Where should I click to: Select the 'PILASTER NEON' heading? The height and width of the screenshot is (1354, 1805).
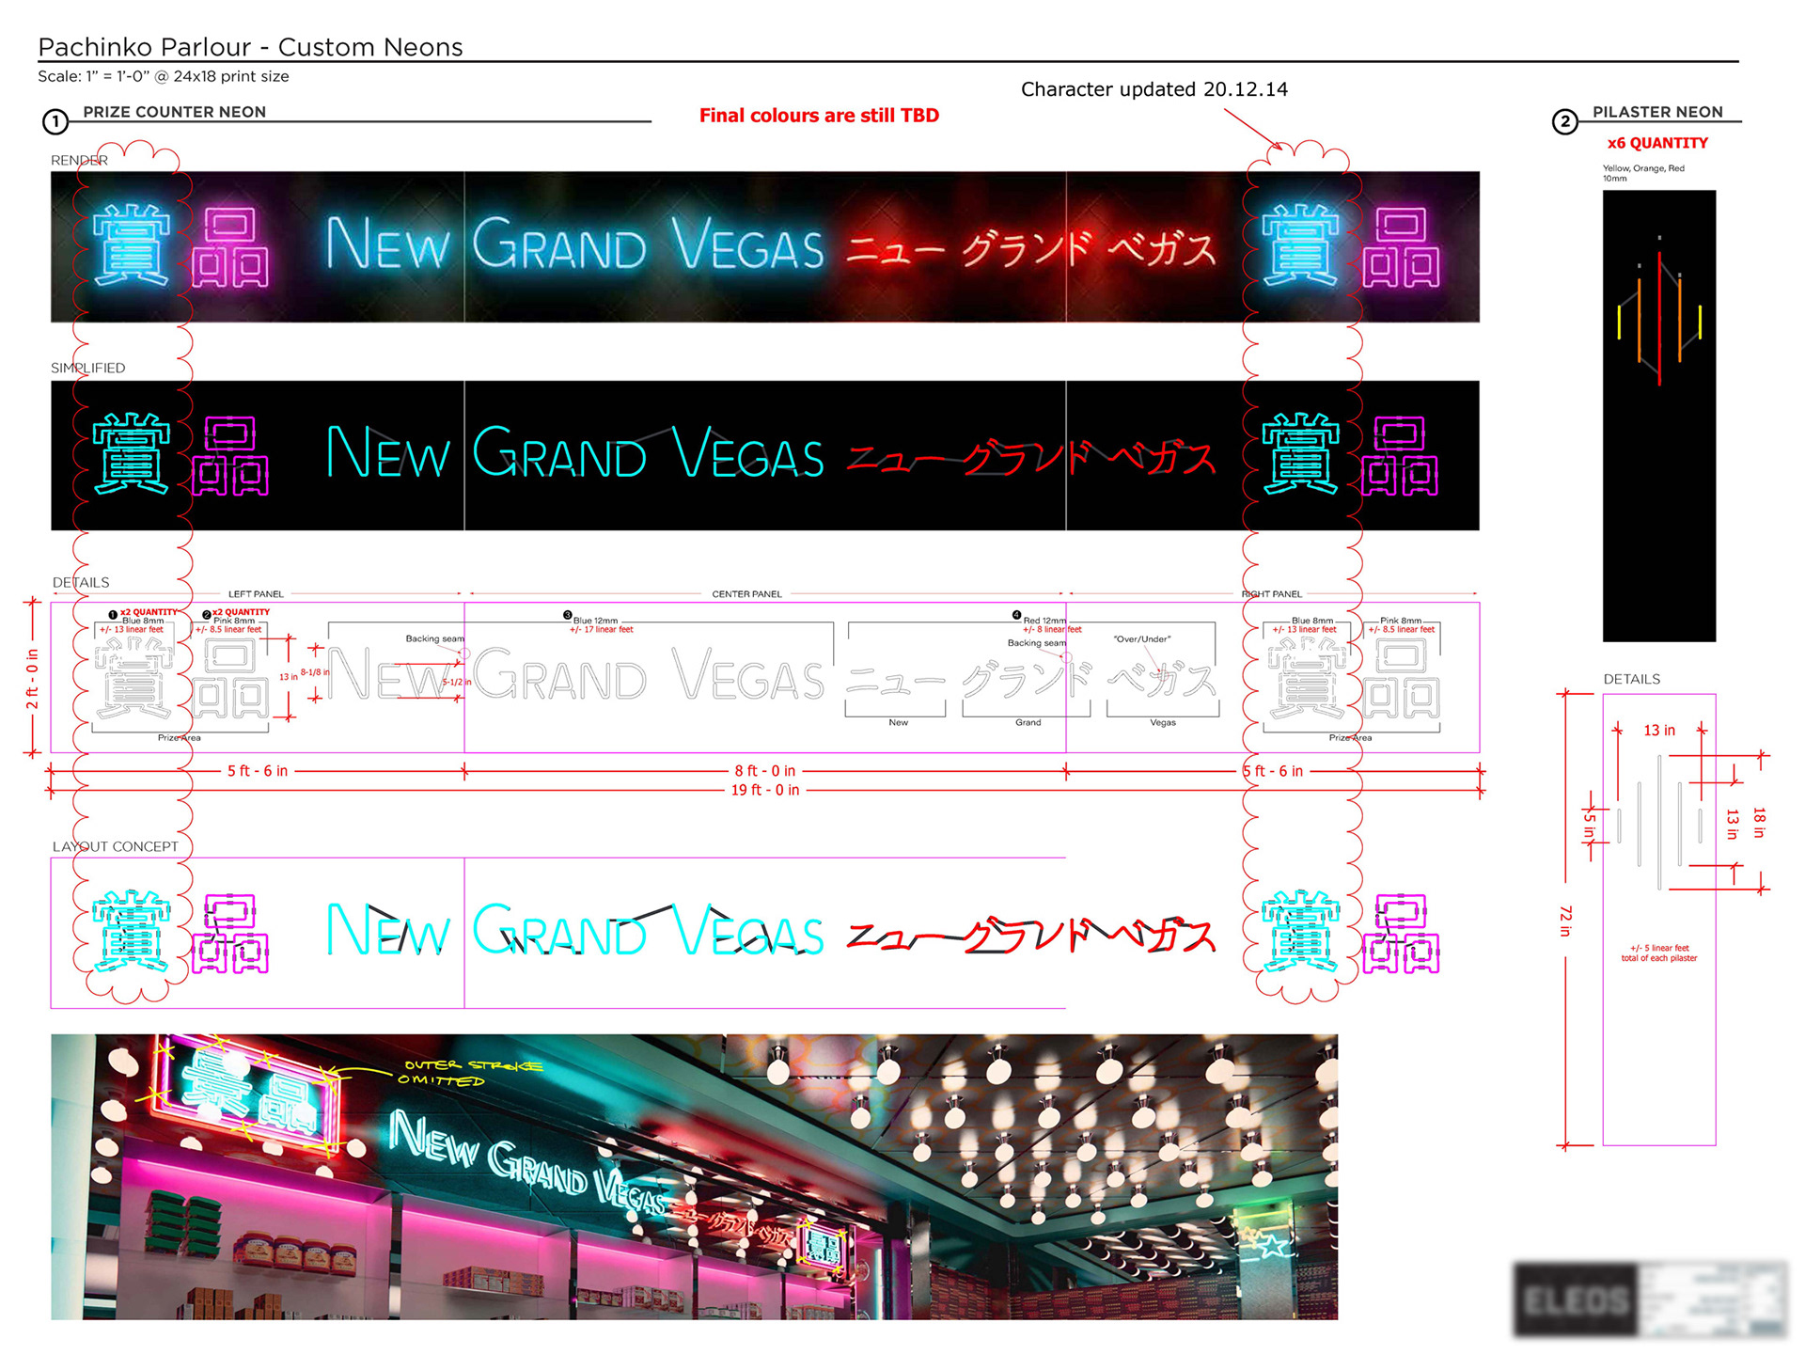click(x=1657, y=112)
